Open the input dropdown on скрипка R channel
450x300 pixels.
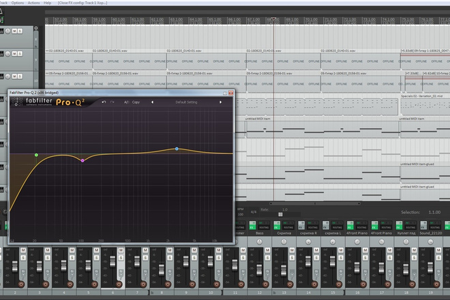tap(316, 273)
